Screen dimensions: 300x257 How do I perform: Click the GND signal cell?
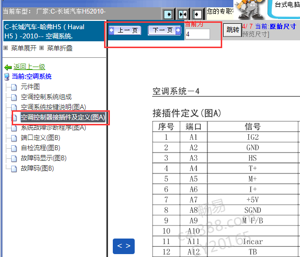coord(252,148)
